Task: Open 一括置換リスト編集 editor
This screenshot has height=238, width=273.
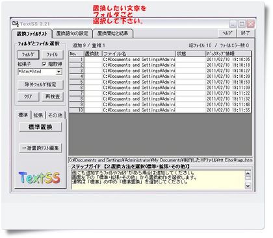Action: 40,148
